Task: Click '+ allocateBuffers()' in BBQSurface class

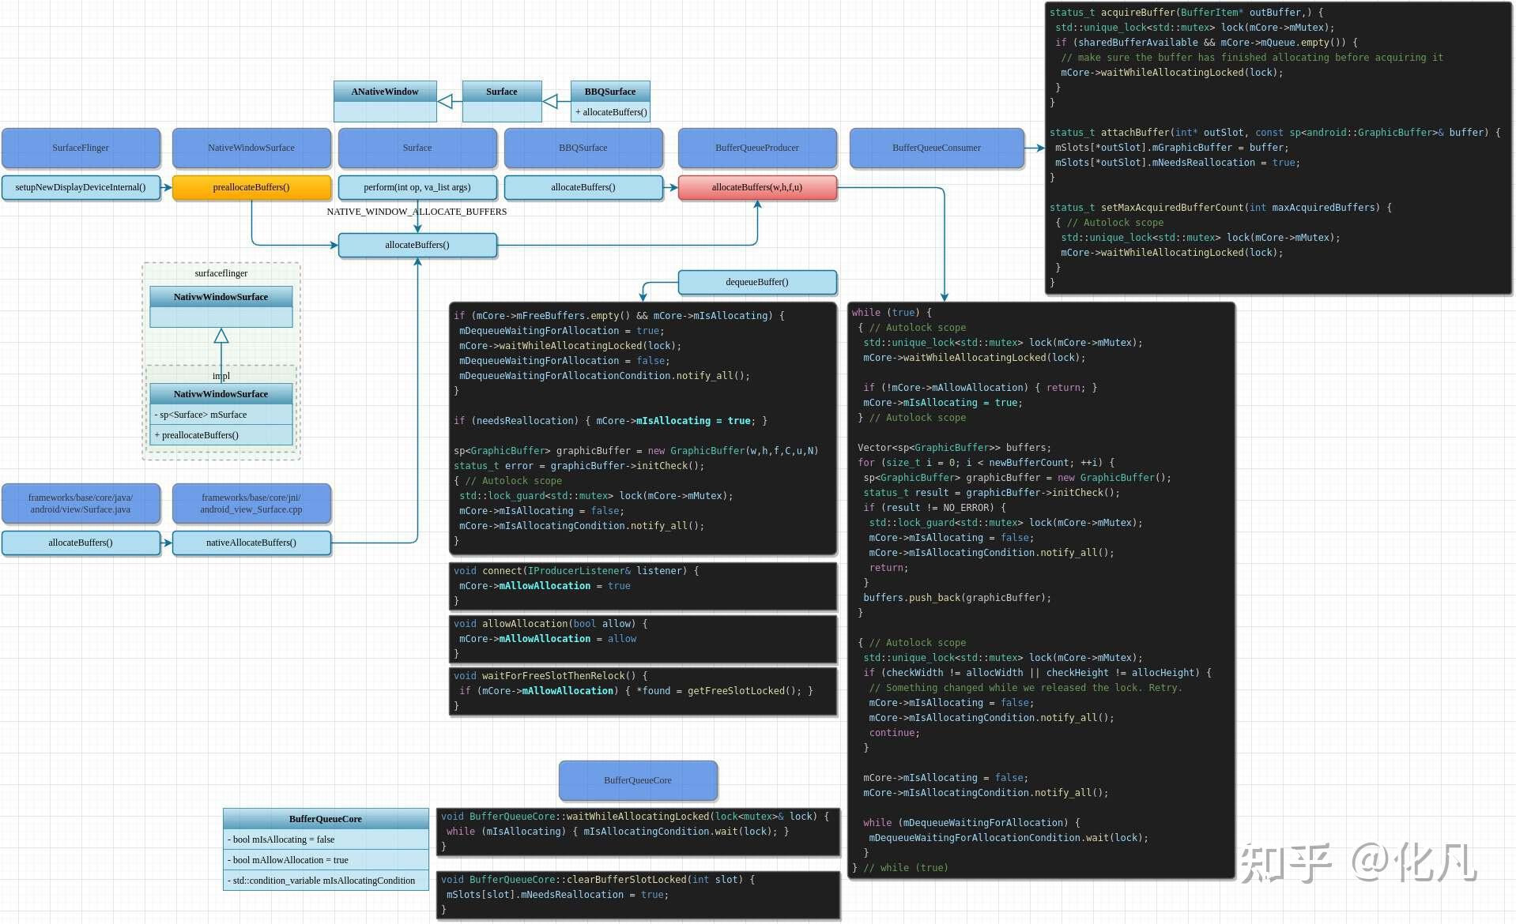Action: (610, 112)
